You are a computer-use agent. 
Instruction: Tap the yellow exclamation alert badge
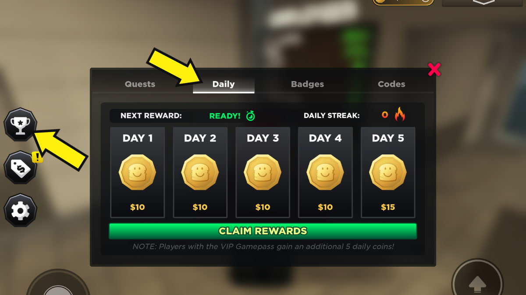point(38,156)
